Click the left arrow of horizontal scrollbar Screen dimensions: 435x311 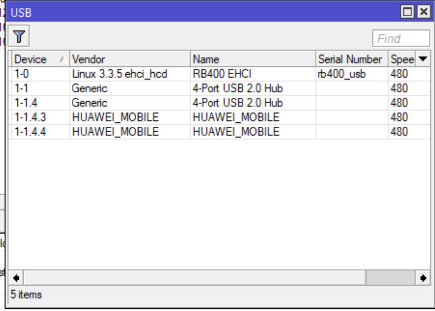click(16, 278)
